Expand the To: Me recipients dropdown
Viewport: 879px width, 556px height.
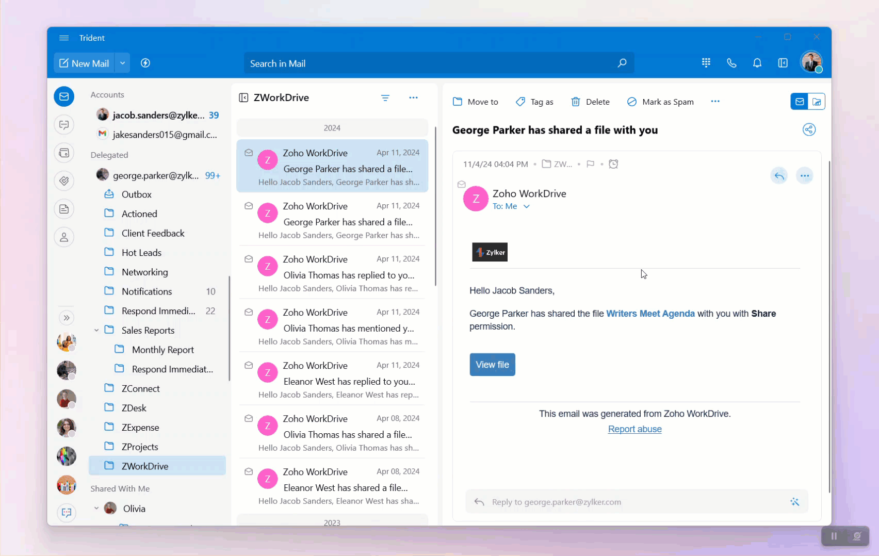(x=527, y=206)
